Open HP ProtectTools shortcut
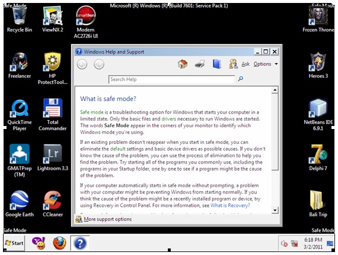The height and width of the screenshot is (255, 338). (53, 68)
